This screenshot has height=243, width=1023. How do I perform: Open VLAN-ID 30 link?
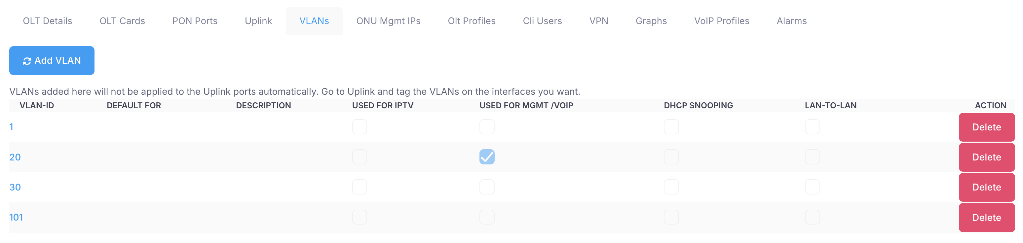click(15, 187)
